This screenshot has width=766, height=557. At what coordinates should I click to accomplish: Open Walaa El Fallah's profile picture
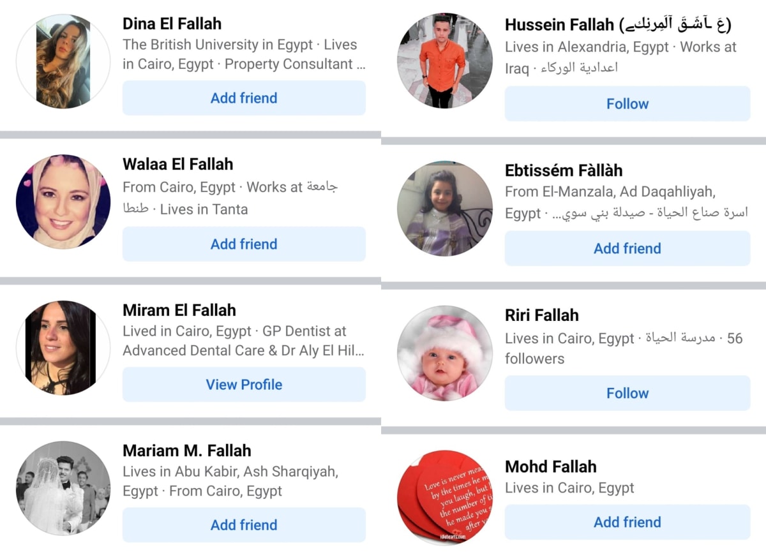[x=63, y=202]
